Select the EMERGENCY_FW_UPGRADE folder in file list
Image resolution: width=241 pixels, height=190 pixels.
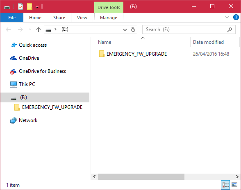[x=136, y=54]
